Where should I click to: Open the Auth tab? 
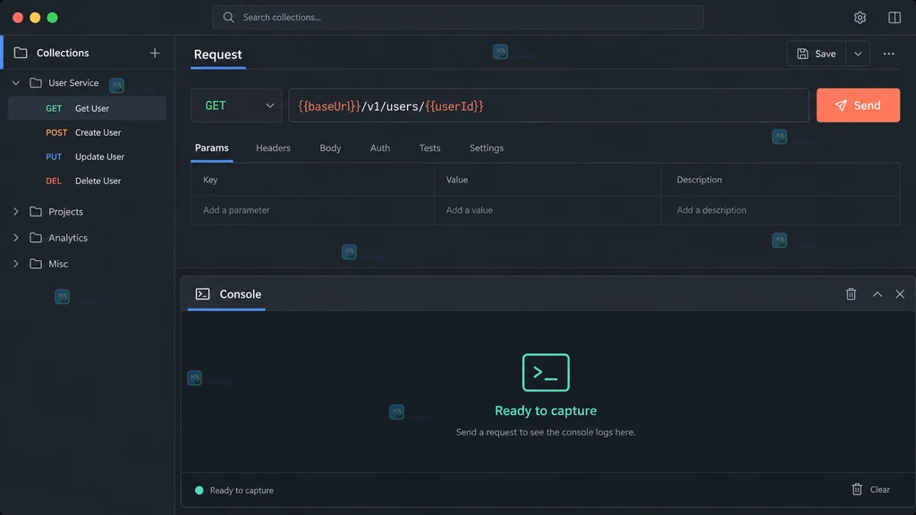pos(379,148)
